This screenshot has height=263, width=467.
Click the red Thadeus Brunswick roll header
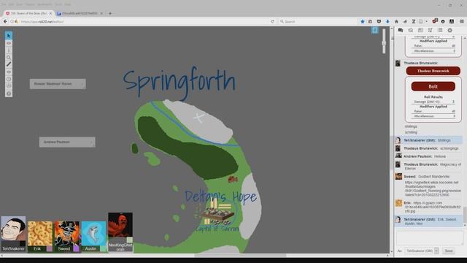click(433, 71)
